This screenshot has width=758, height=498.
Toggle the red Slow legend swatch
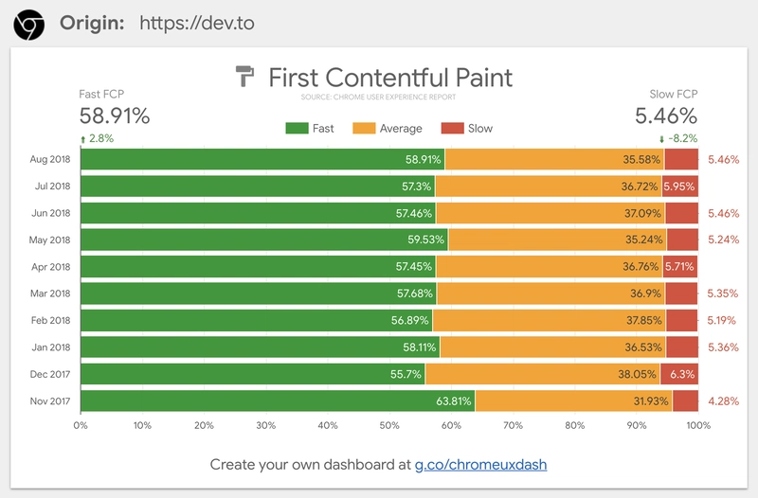coord(453,129)
